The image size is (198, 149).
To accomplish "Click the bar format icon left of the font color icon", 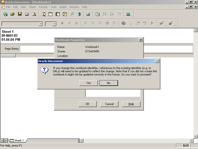I will tap(152, 23).
